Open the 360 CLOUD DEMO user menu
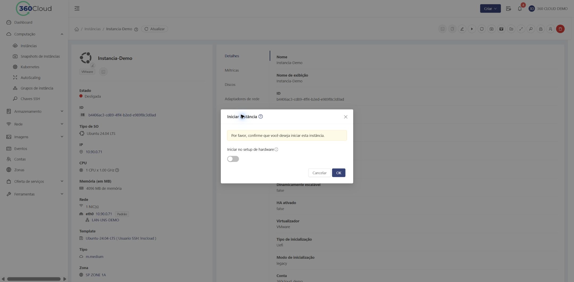Viewport: 574px width, 282px height. 548,8
